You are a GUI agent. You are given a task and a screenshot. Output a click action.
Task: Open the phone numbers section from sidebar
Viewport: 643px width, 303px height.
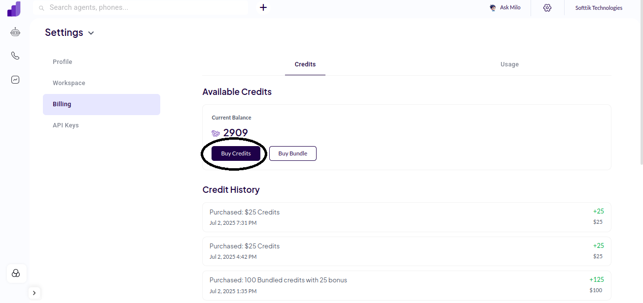coord(15,55)
